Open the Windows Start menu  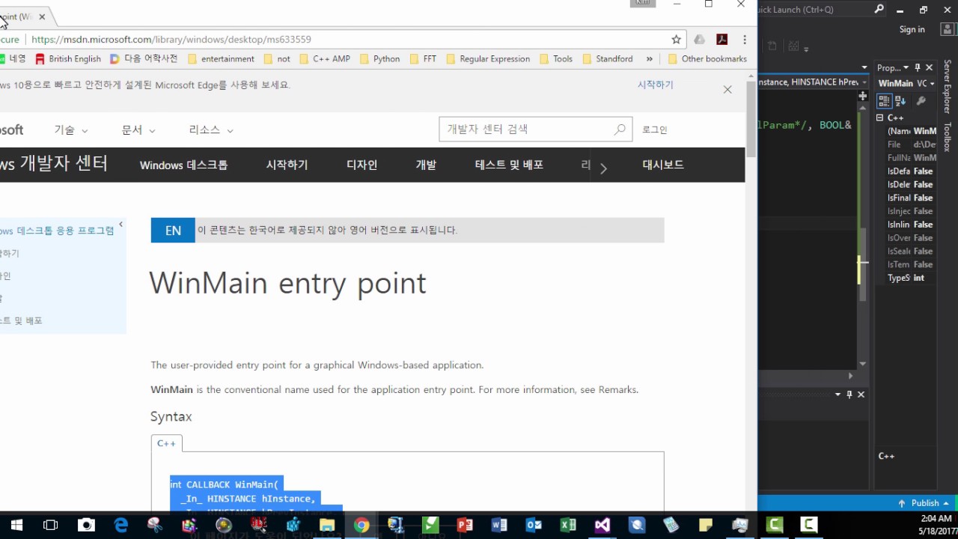pos(16,525)
